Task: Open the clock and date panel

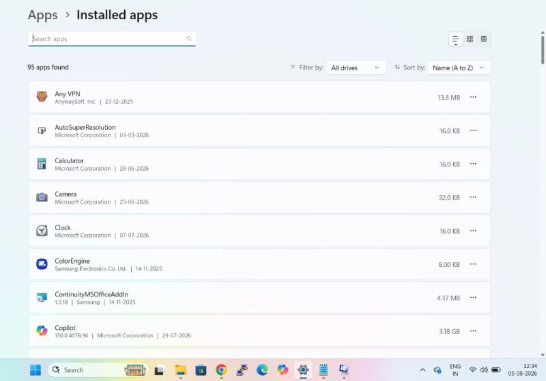Action: coord(523,370)
